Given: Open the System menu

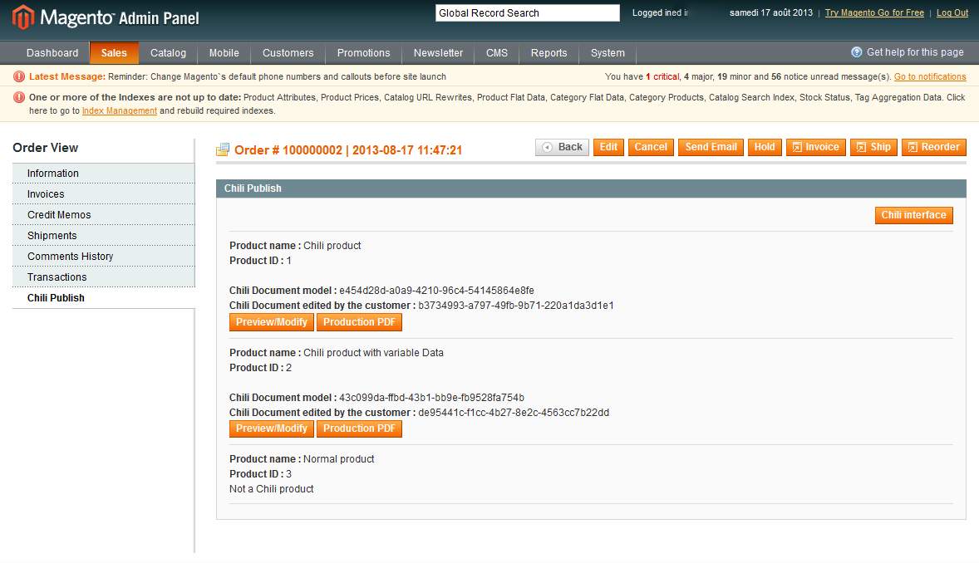Looking at the screenshot, I should (608, 53).
